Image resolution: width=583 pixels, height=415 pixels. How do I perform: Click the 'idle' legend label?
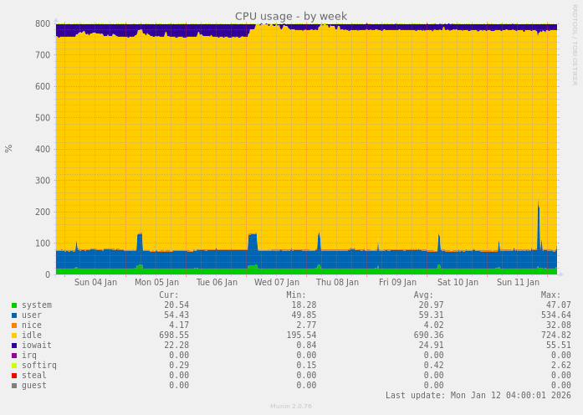click(x=32, y=336)
